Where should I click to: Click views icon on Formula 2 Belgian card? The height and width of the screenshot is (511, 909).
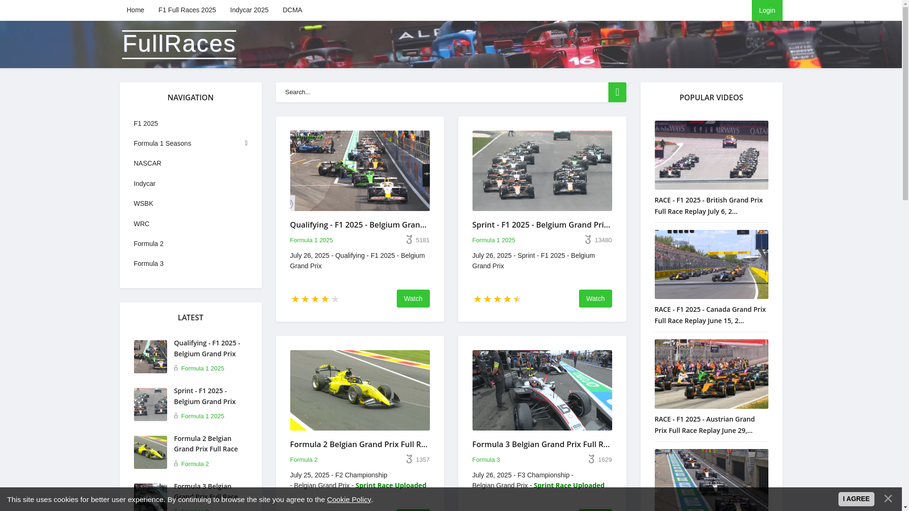410,459
